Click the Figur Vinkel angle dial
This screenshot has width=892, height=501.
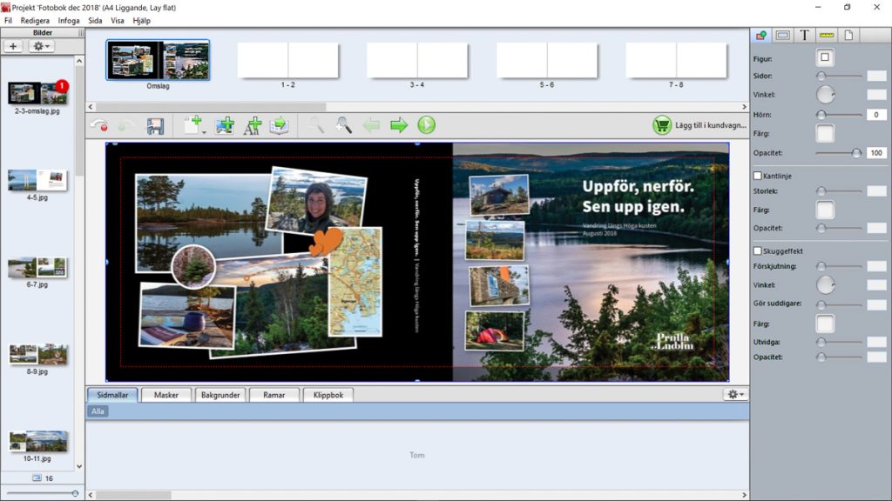826,95
